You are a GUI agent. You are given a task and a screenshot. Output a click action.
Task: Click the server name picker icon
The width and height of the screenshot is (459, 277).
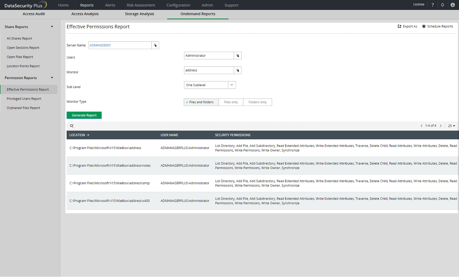[155, 45]
